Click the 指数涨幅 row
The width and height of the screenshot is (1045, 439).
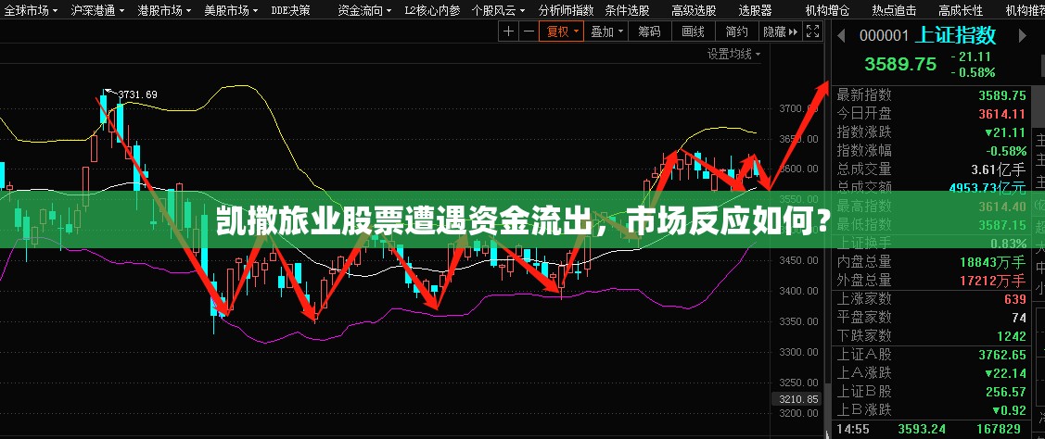point(931,151)
